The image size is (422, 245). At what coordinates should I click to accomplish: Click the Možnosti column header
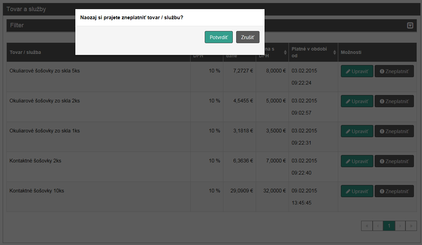(x=351, y=52)
